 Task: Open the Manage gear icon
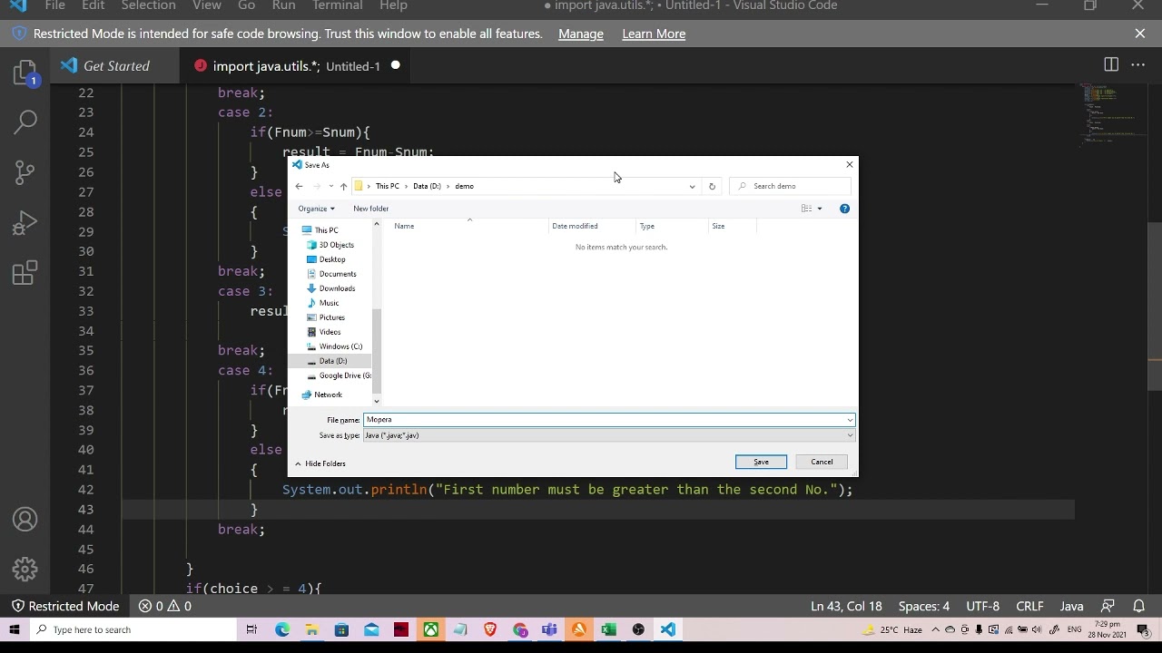(x=25, y=569)
